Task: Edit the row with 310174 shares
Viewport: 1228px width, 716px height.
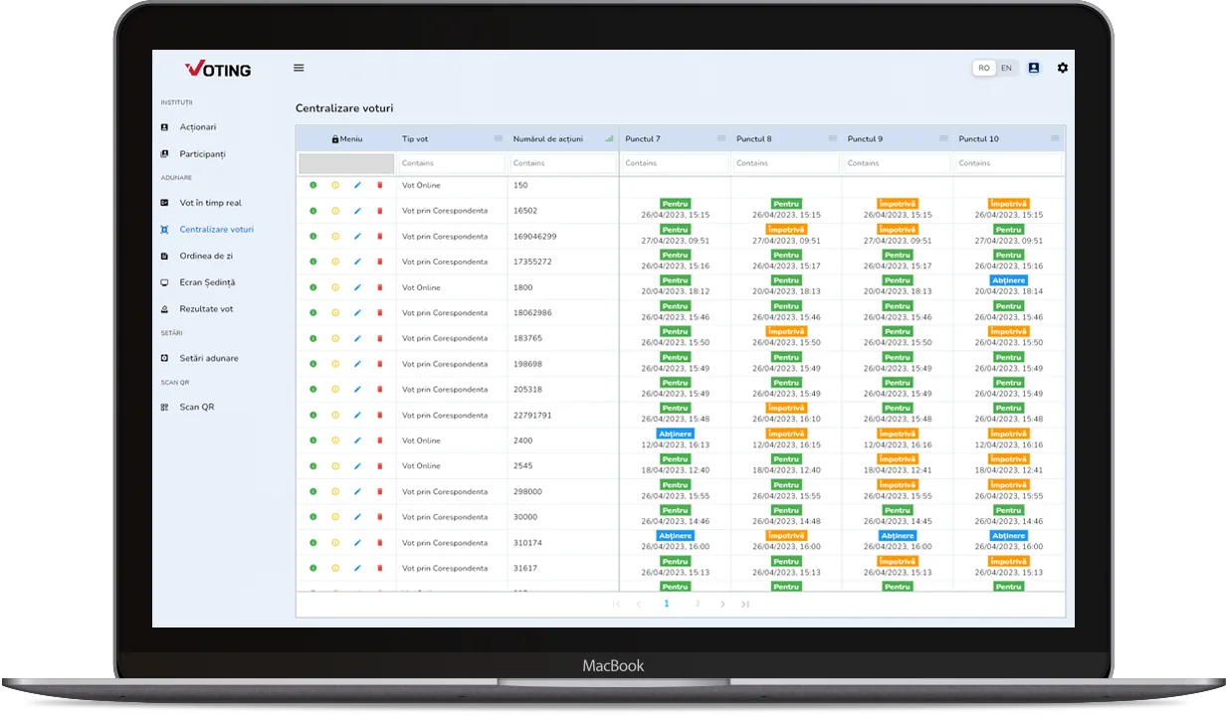Action: tap(357, 543)
